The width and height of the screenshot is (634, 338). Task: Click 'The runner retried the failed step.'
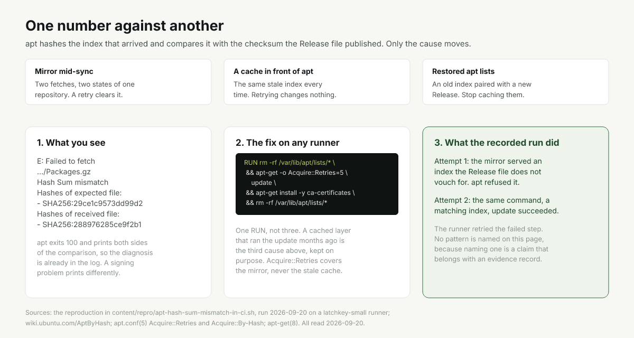coord(490,229)
